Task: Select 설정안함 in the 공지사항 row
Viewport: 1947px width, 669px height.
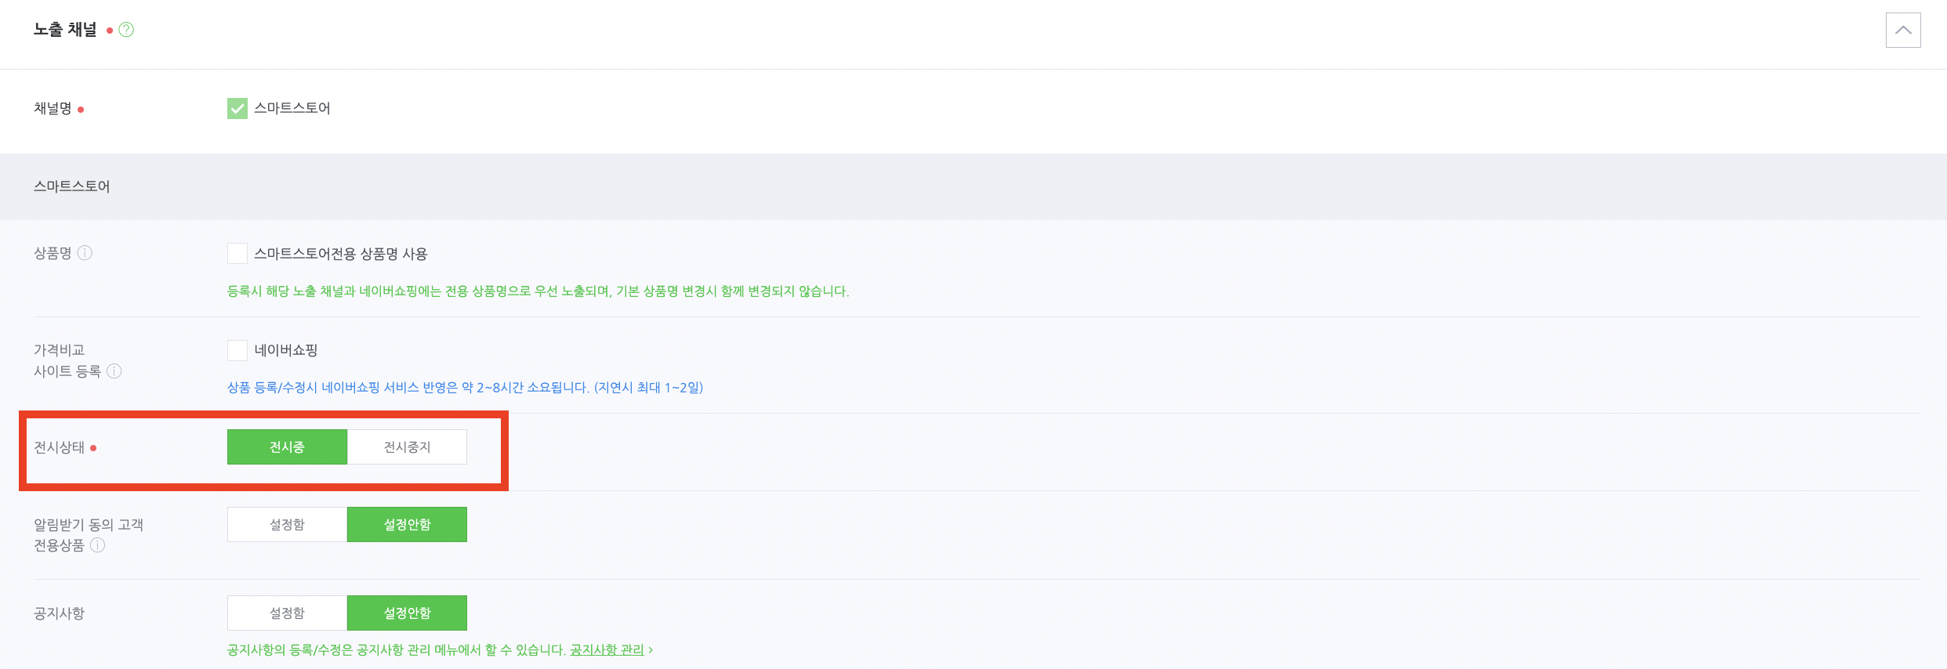Action: [x=407, y=613]
